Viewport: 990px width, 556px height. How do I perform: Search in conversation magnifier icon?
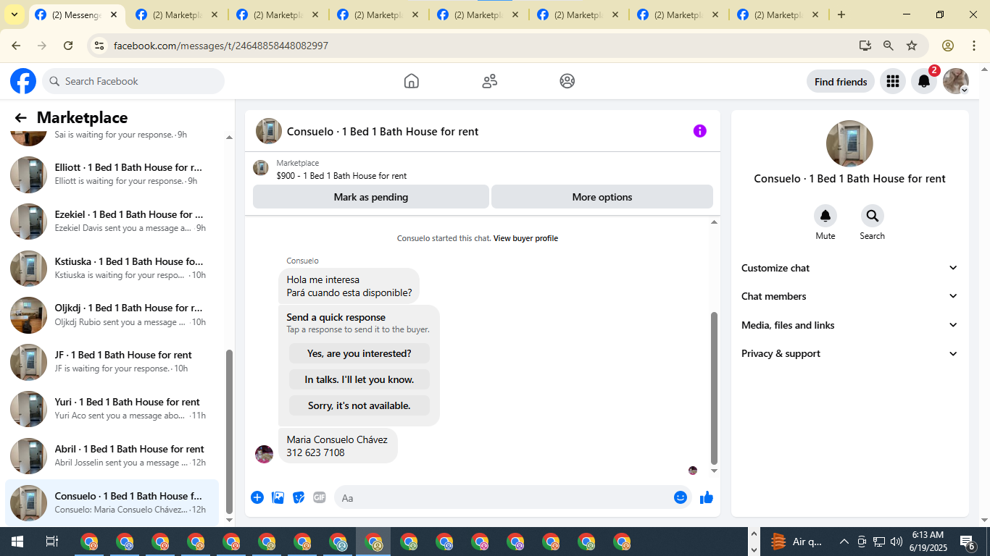[873, 216]
